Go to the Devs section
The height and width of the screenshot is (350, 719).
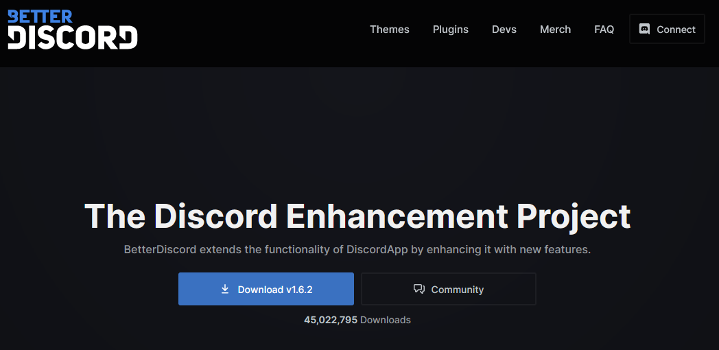pos(504,30)
